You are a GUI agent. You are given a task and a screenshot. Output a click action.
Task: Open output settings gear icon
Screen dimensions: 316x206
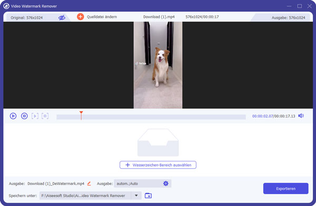pos(166,183)
